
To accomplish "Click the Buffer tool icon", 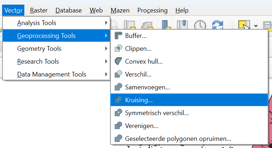I will [x=118, y=36].
